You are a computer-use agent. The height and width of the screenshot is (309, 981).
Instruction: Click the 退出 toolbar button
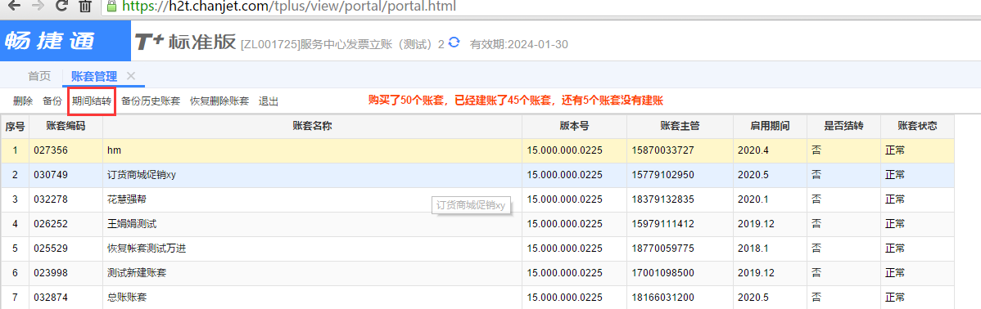(x=269, y=101)
